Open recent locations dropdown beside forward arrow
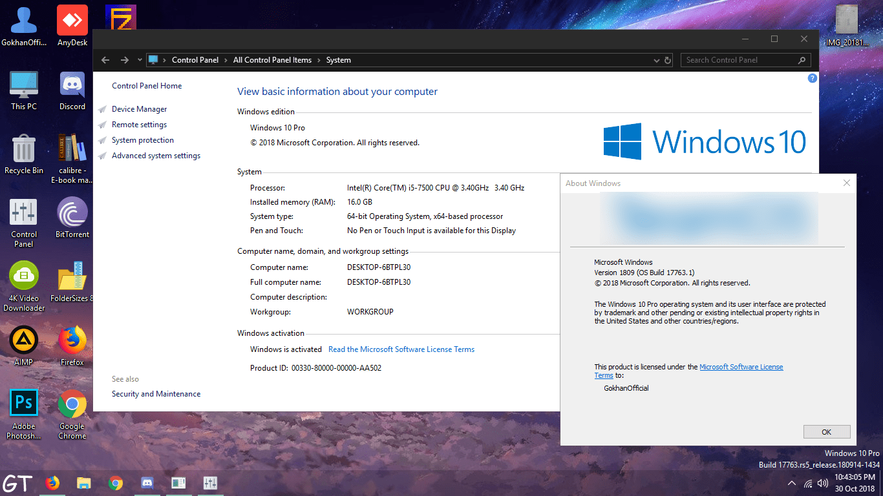This screenshot has height=496, width=883. tap(140, 60)
